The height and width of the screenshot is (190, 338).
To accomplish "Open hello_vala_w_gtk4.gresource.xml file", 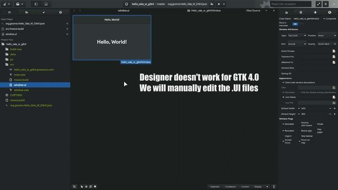I will pyautogui.click(x=34, y=70).
